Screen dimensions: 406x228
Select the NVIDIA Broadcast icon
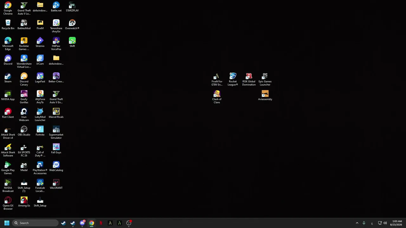(8, 186)
